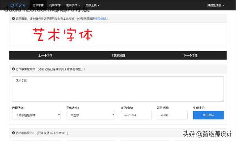Click the QT86 site logo
The height and width of the screenshot is (141, 236).
(18, 5)
